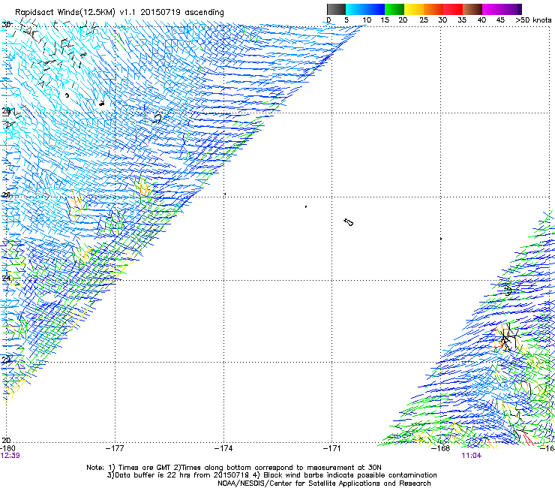The height and width of the screenshot is (488, 555).
Task: Click the "20" latitude label at bottom left
Action: [x=6, y=441]
